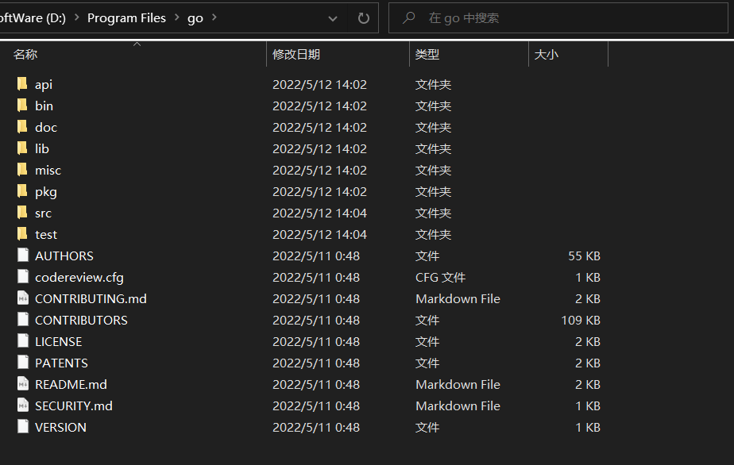Click the README.md markdown file icon
Viewport: 734px width, 465px height.
[x=23, y=384]
